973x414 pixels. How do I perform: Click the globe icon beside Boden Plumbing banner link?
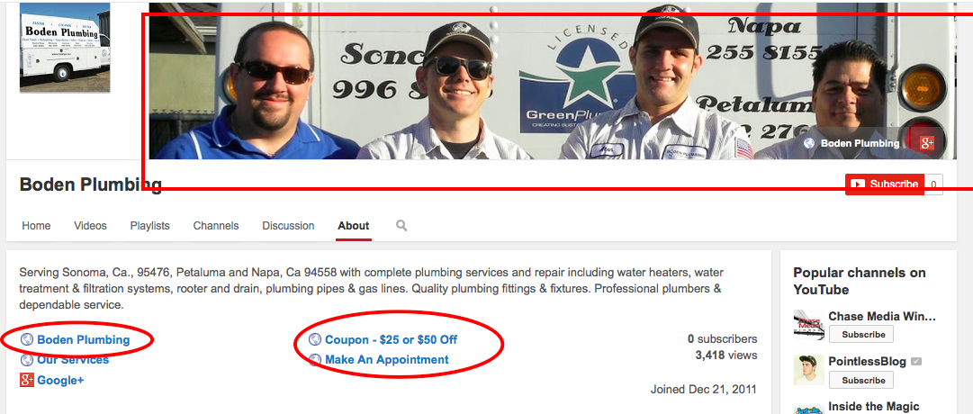point(809,143)
